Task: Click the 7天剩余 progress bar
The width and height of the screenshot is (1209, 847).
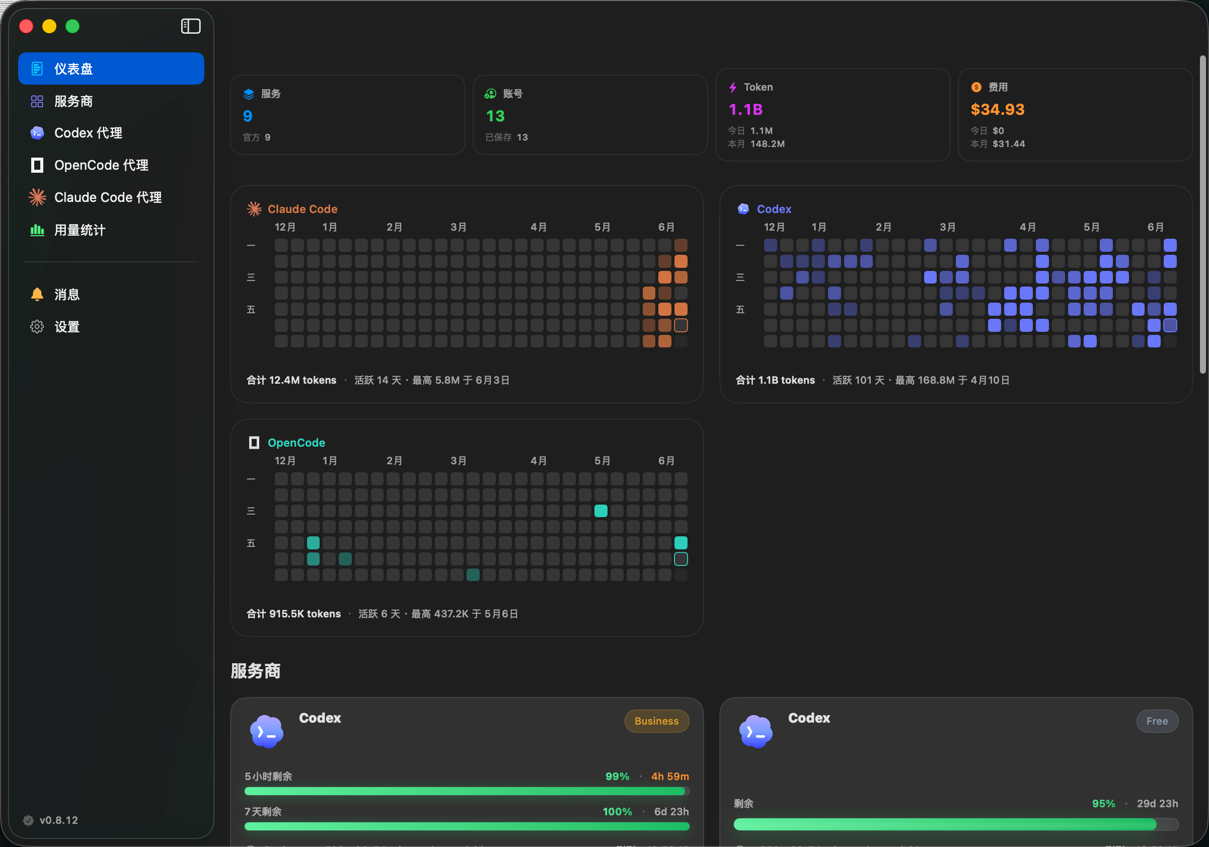Action: 467,826
